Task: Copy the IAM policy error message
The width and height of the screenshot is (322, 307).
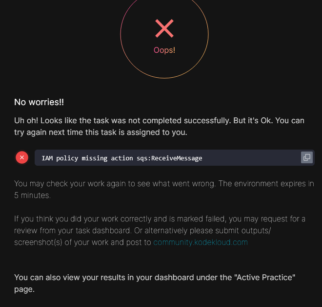Action: click(306, 157)
